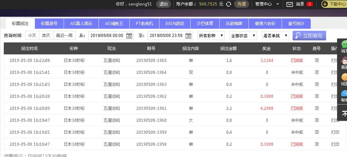347x157 pixels.
Task: Open the end date calendar picker icon
Action: pyautogui.click(x=189, y=36)
